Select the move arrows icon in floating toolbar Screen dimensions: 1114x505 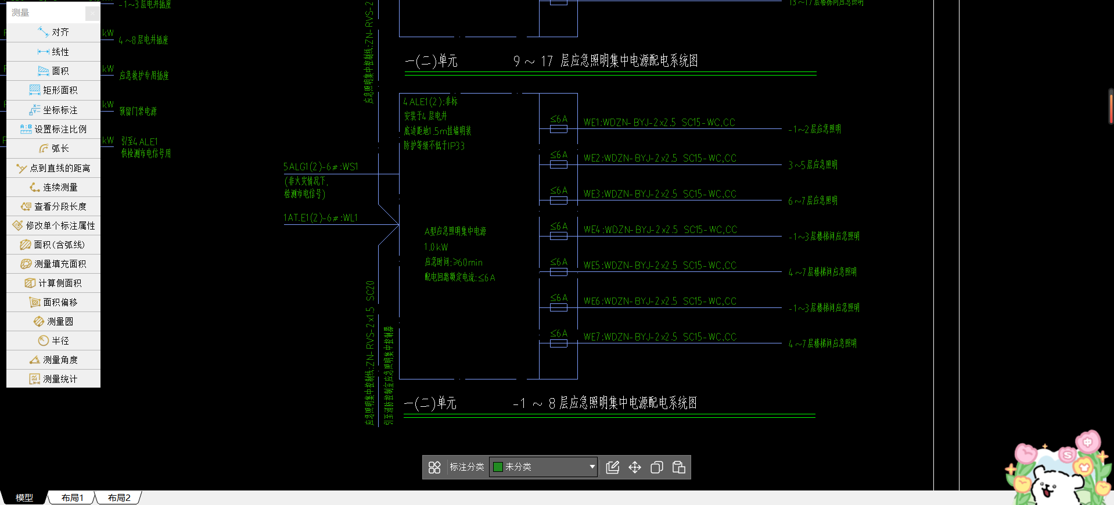[x=635, y=467]
